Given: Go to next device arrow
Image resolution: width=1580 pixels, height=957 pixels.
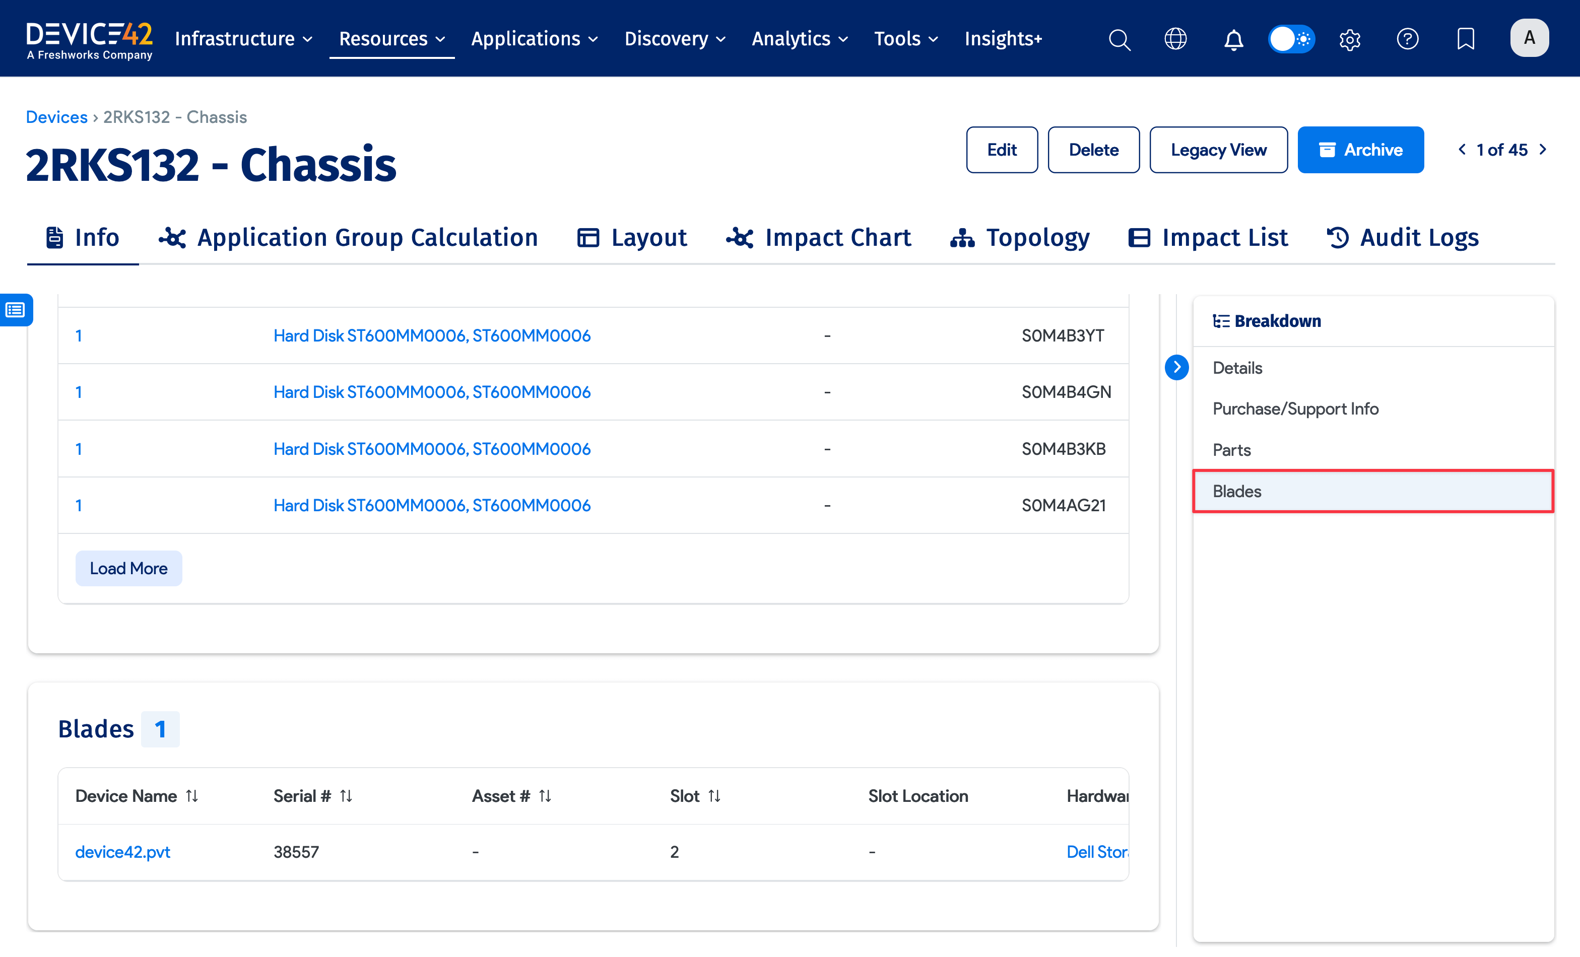Looking at the screenshot, I should pos(1543,150).
